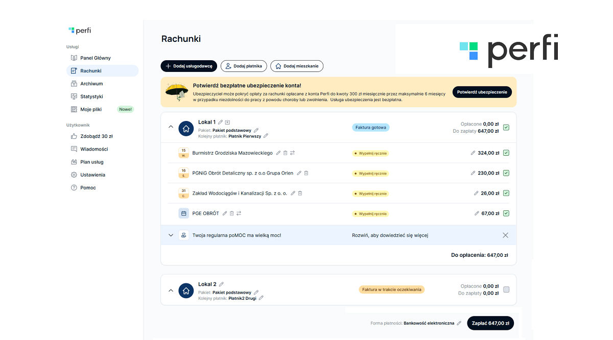
Task: Open Archiwum in the sidebar
Action: [91, 84]
